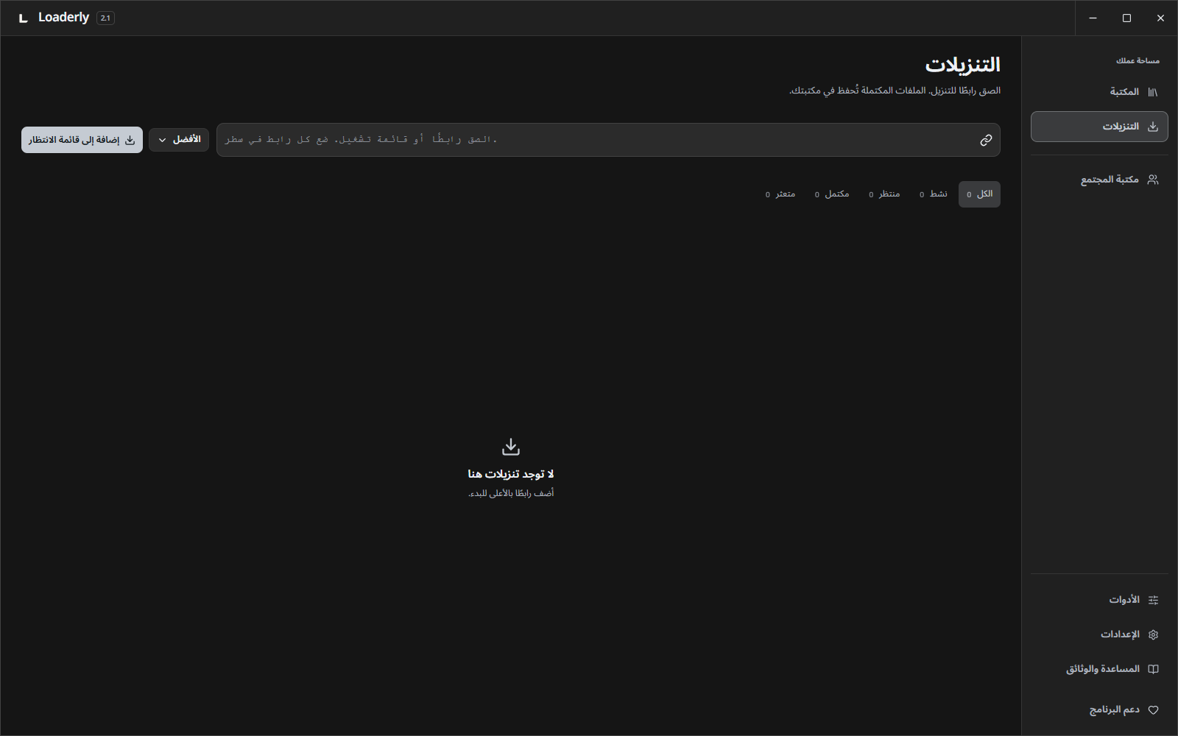
Task: Click the أضف رابطًا بالأعلى للبدء hint text
Action: coord(511,493)
